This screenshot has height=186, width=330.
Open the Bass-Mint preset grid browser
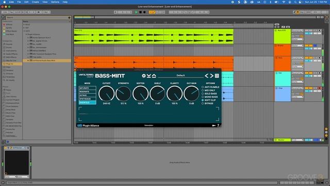pos(217,76)
